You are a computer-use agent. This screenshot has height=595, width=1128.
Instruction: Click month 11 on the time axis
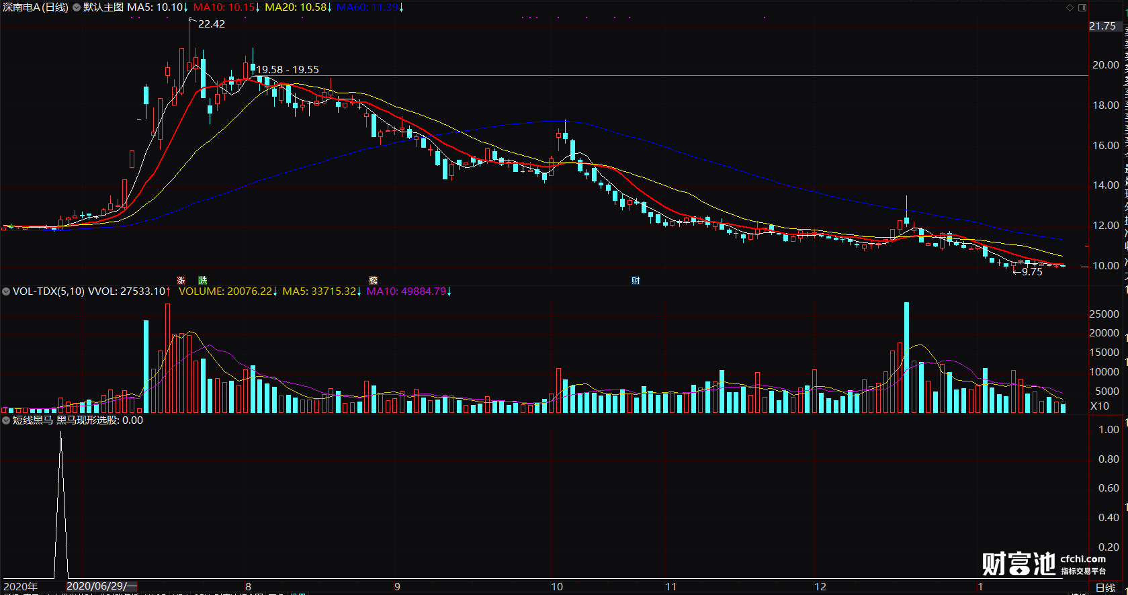[x=670, y=586]
